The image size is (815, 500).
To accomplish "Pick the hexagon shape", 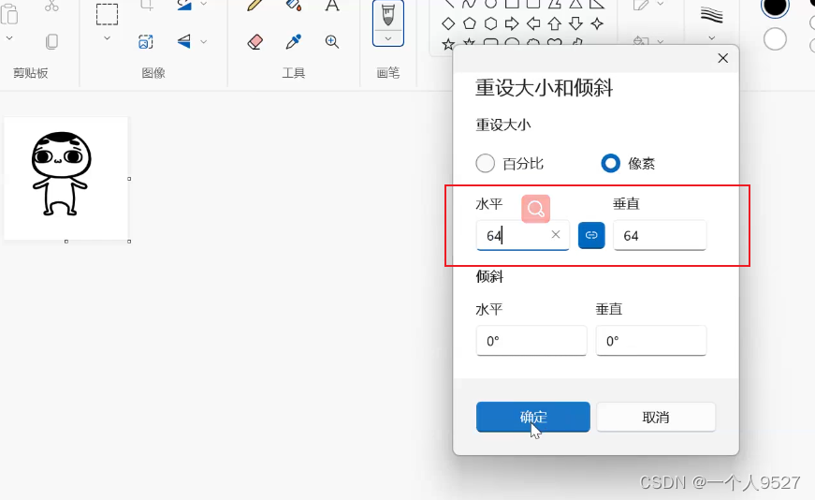I will [490, 23].
